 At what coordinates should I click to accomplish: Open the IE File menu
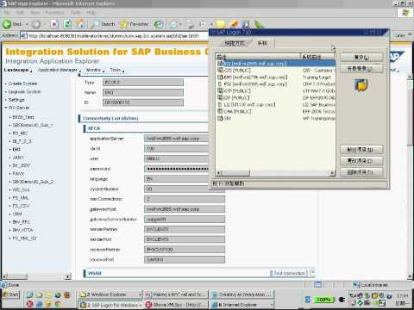tap(7, 13)
